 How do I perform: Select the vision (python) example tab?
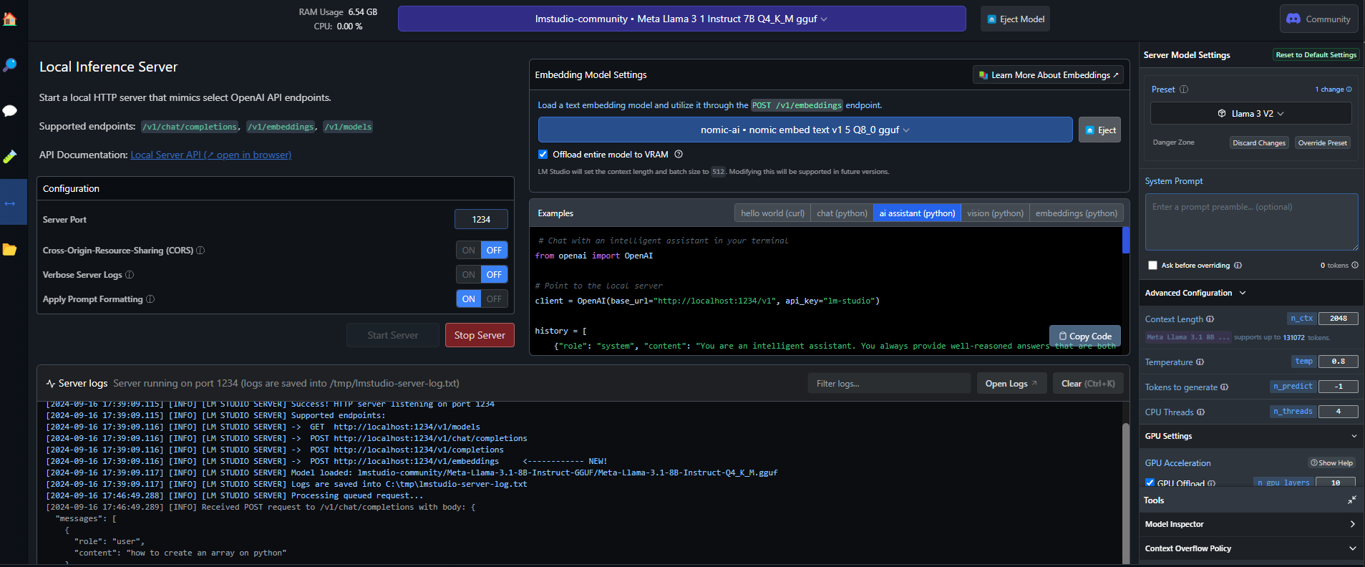click(995, 213)
